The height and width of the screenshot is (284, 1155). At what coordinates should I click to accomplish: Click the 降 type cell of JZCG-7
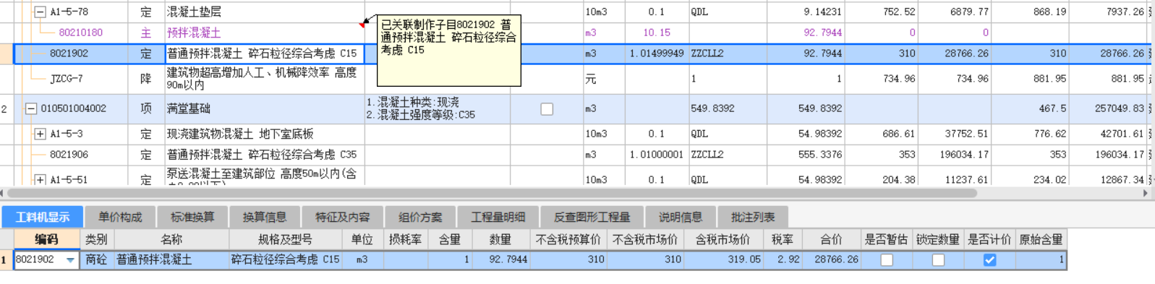[x=146, y=79]
